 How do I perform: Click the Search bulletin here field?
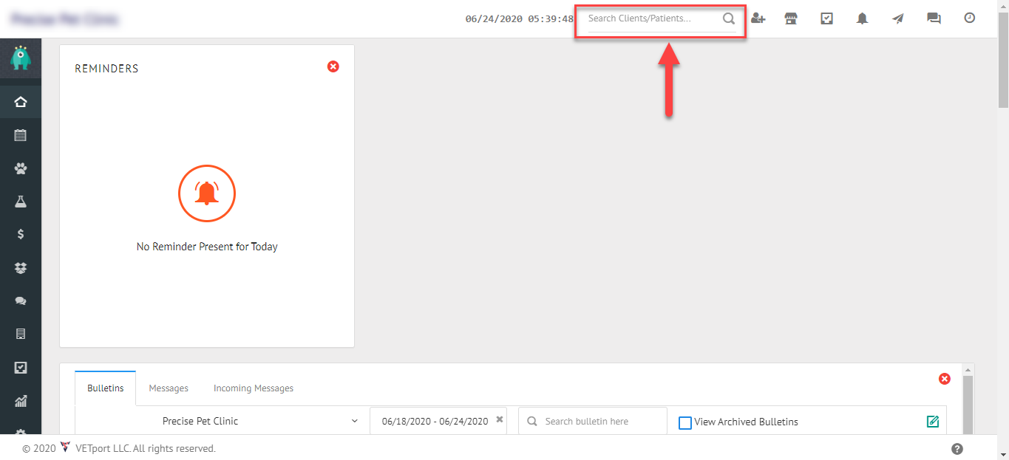tap(592, 421)
